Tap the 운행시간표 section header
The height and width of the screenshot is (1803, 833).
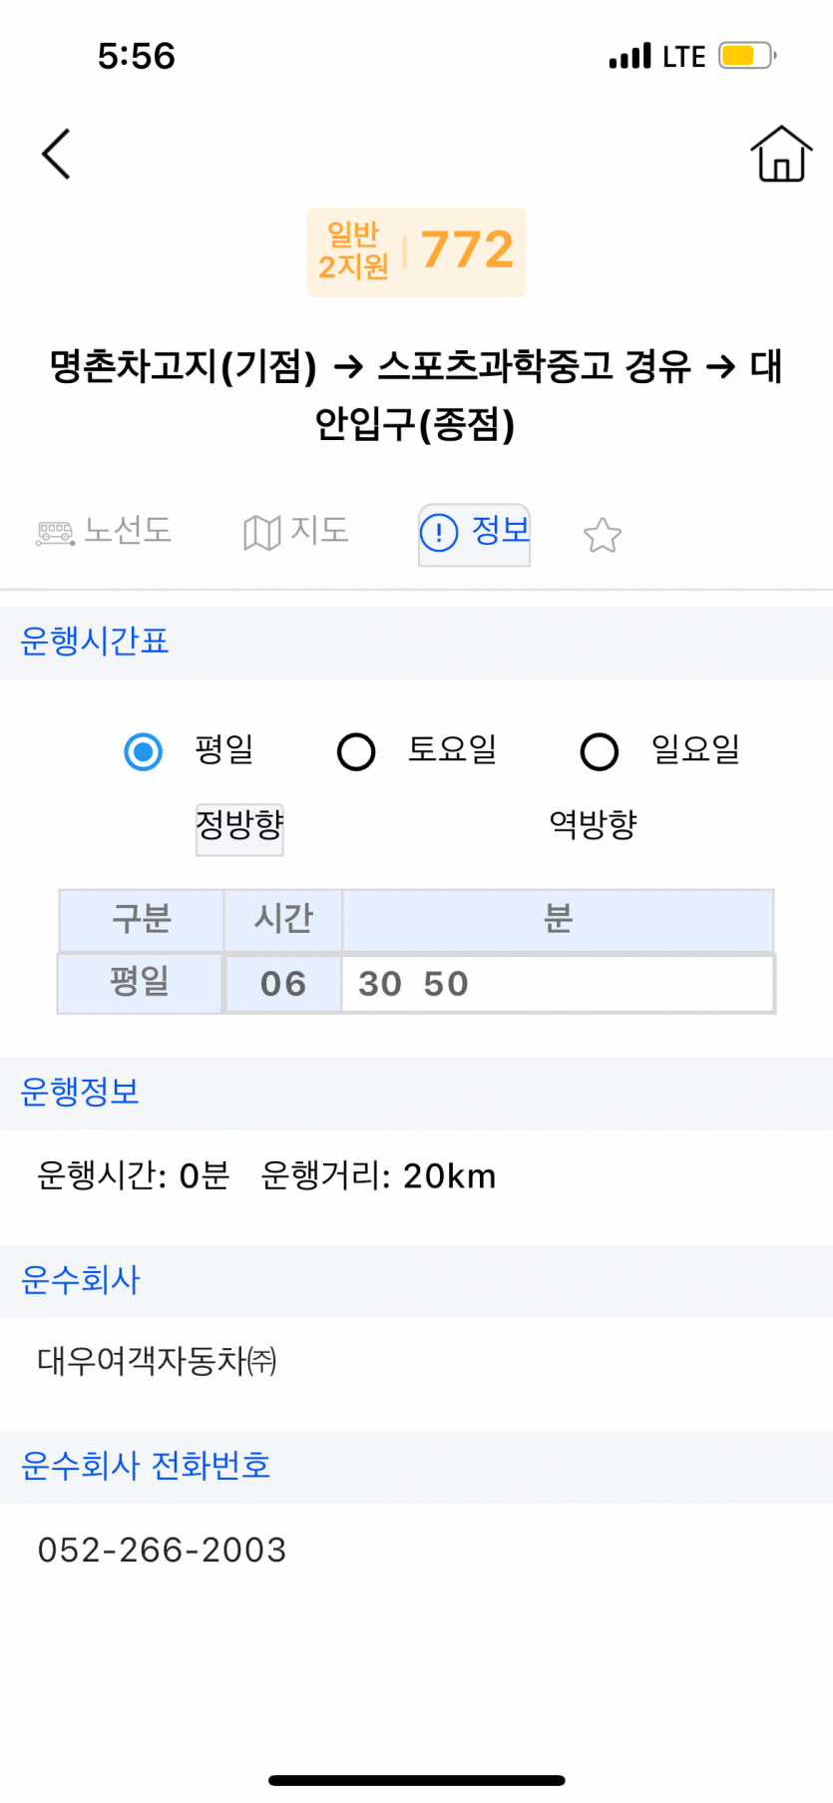(95, 642)
